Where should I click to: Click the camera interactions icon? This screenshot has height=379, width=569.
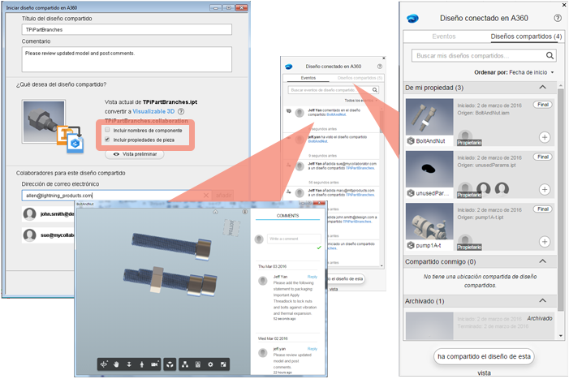point(154,364)
